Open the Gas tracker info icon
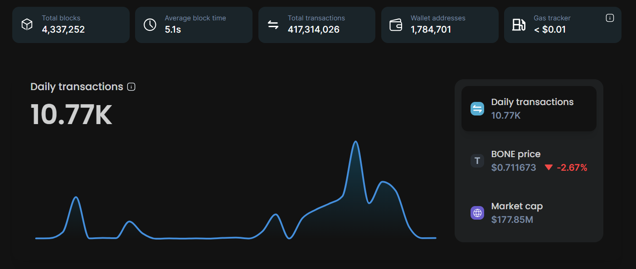This screenshot has width=636, height=269. [x=610, y=18]
